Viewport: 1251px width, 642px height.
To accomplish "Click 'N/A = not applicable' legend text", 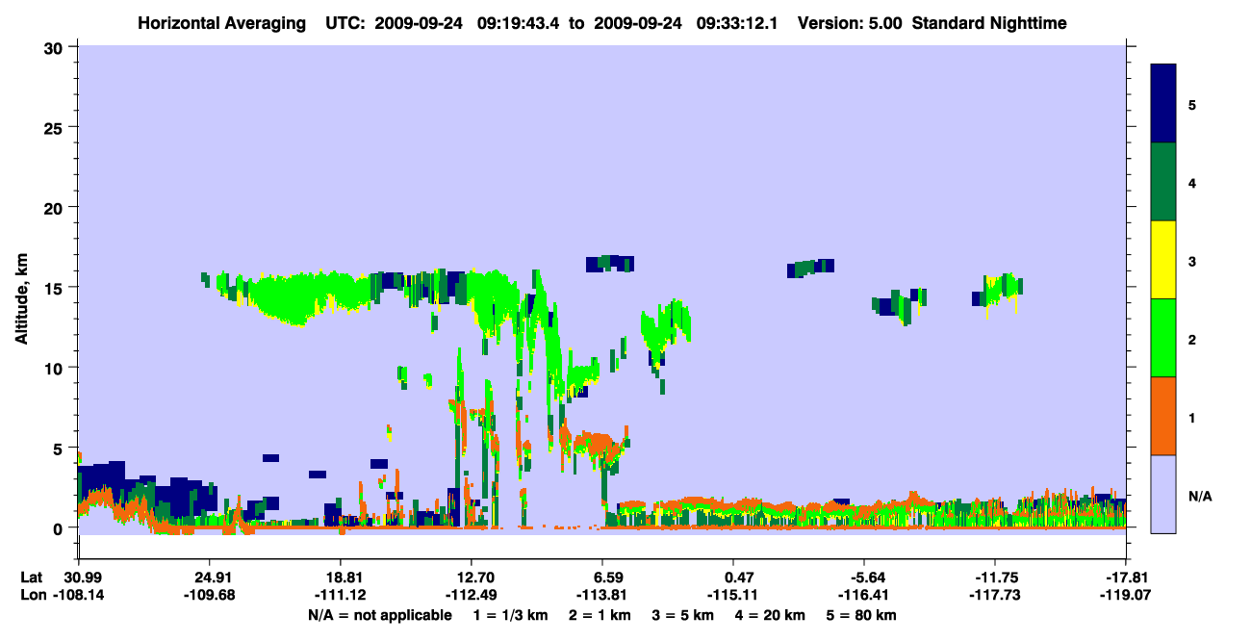I will 379,615.
